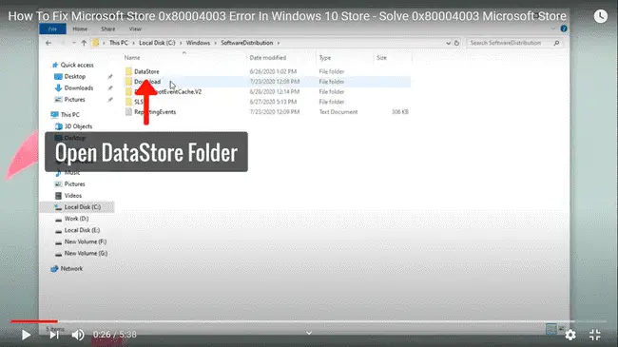Viewport: 618px width, 347px height.
Task: Seek on the video progress bar
Action: tap(309, 321)
